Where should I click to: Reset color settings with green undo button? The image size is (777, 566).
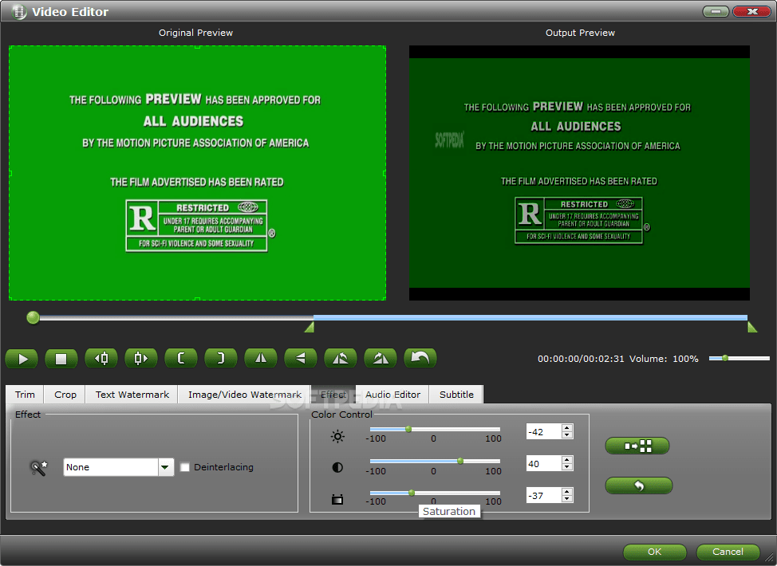point(639,485)
